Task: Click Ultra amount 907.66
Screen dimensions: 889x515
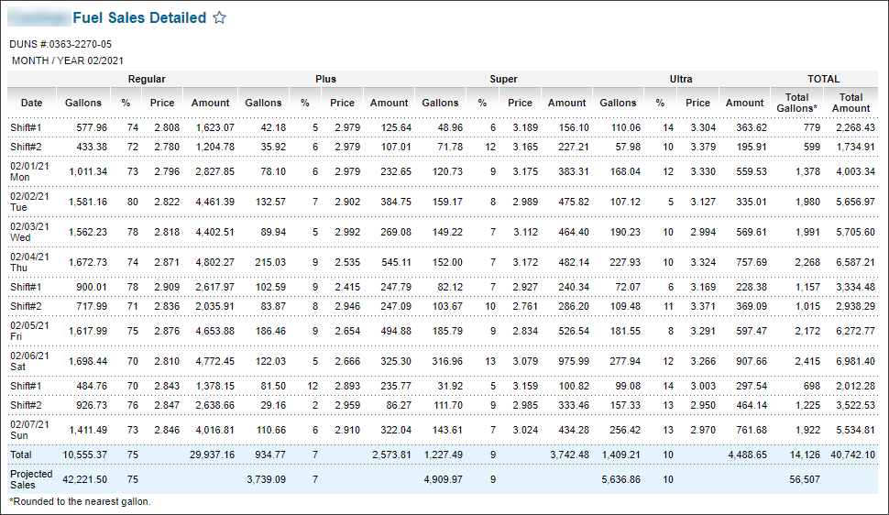Action: tap(752, 361)
